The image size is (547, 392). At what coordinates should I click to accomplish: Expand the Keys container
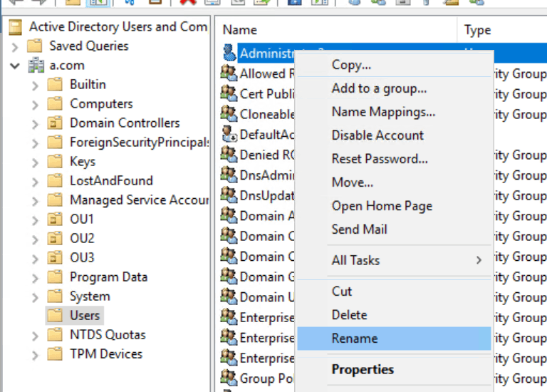(35, 162)
